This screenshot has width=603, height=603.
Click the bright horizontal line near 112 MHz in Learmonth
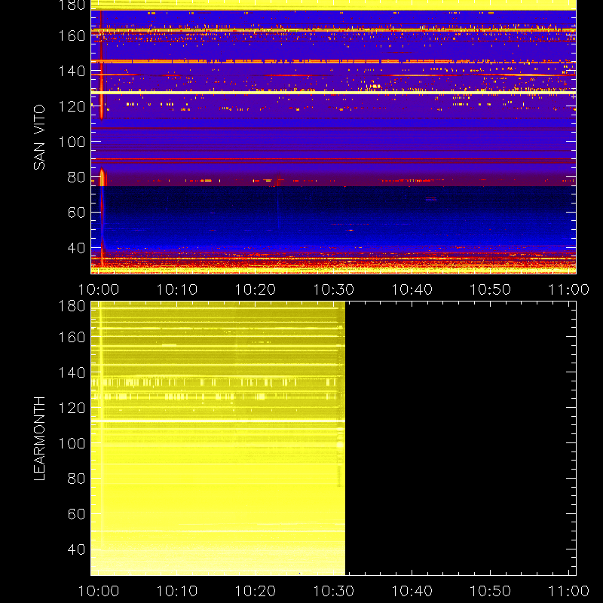(x=218, y=421)
